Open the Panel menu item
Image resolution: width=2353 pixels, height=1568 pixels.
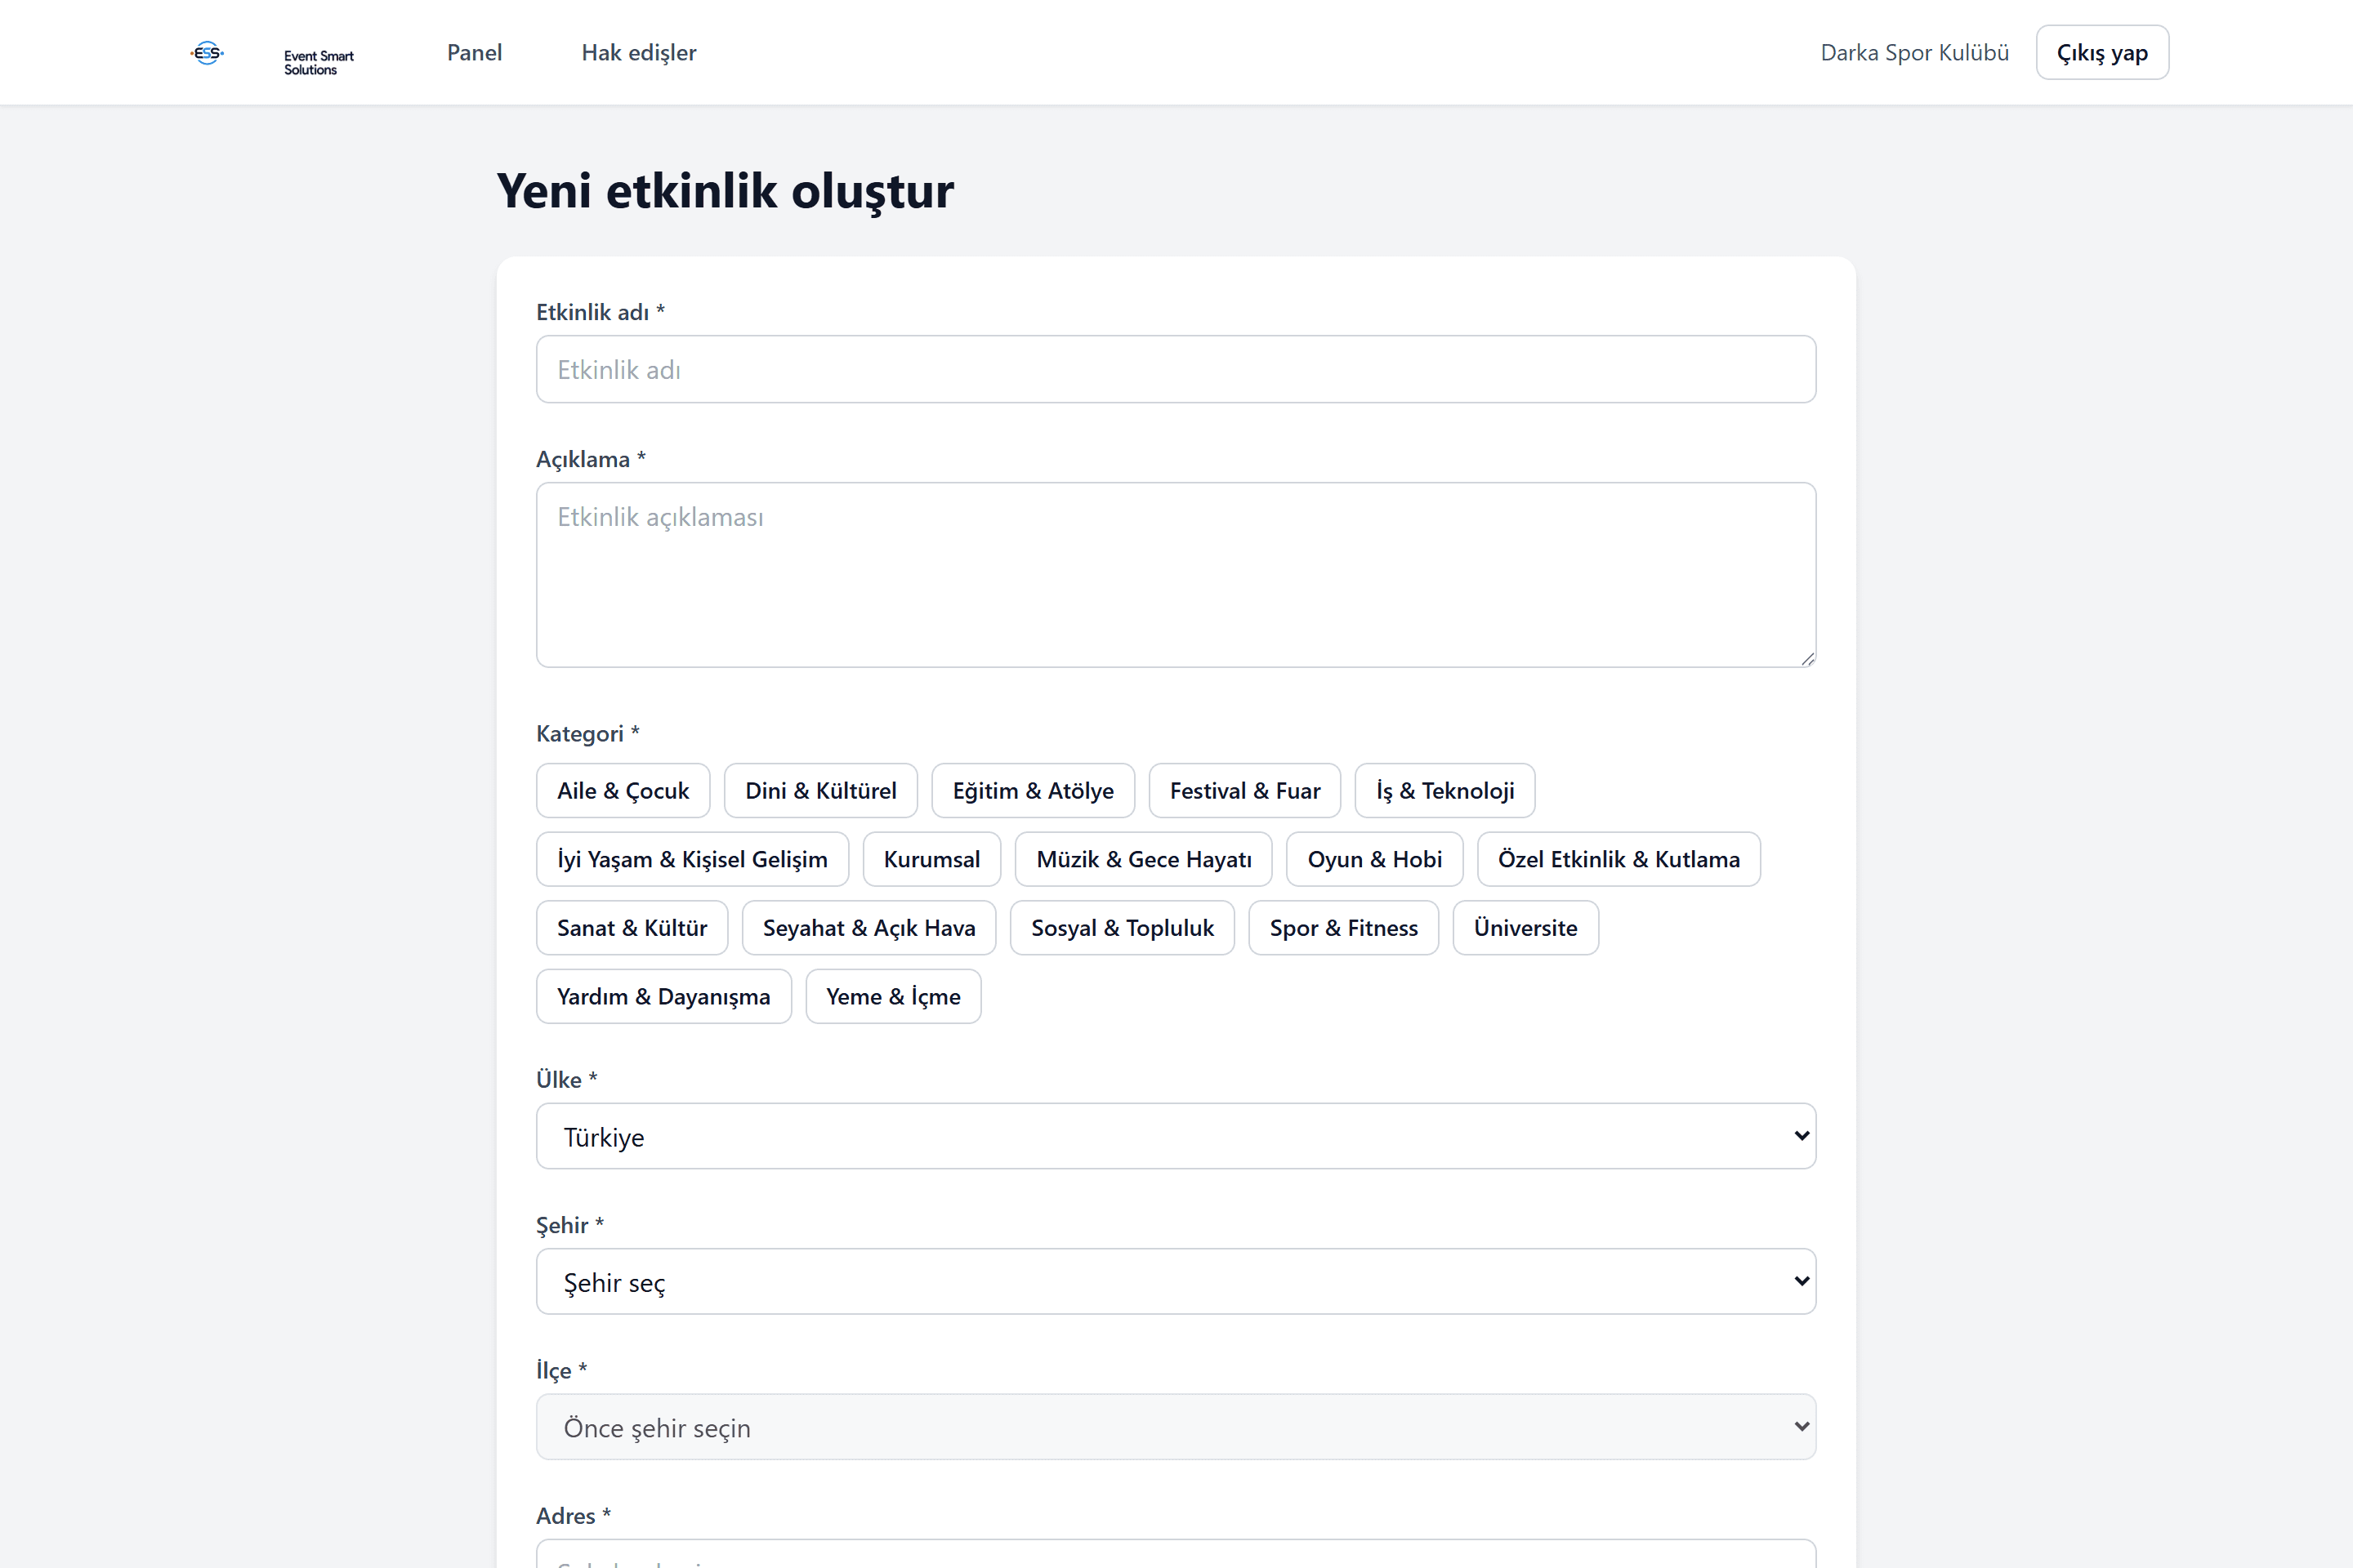point(474,52)
